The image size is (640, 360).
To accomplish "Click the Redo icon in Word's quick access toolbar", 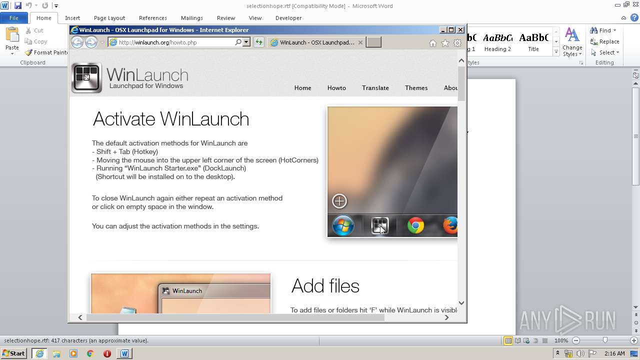I will [45, 5].
